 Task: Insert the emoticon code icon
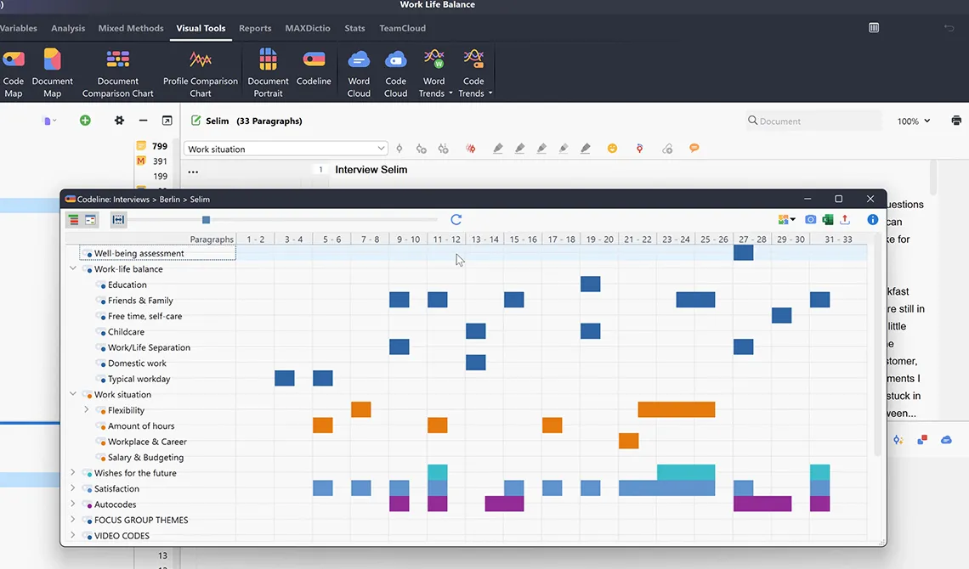click(x=612, y=148)
